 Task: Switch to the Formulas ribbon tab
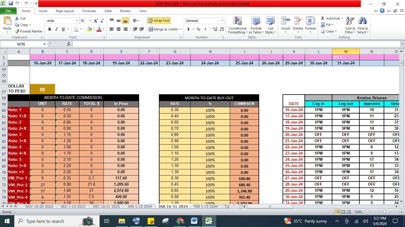pyautogui.click(x=89, y=11)
